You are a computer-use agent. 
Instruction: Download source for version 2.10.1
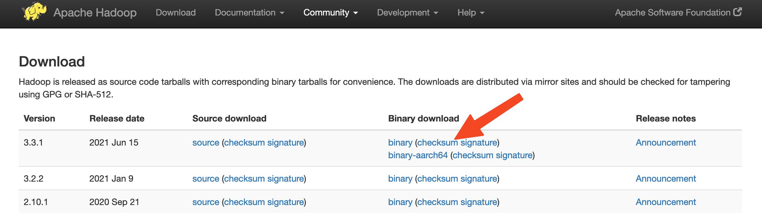pyautogui.click(x=206, y=202)
